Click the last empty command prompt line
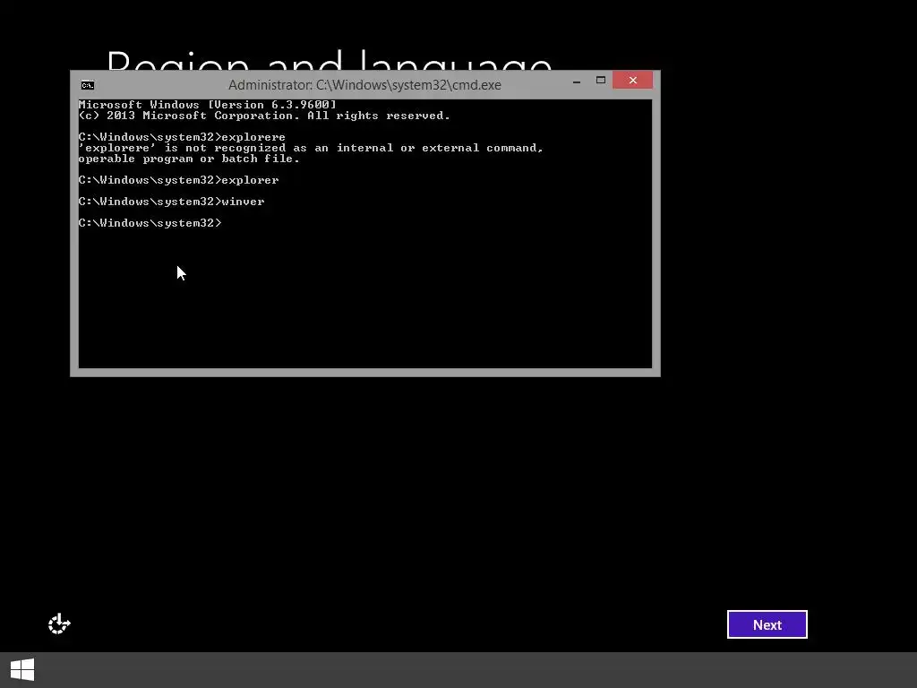 150,223
